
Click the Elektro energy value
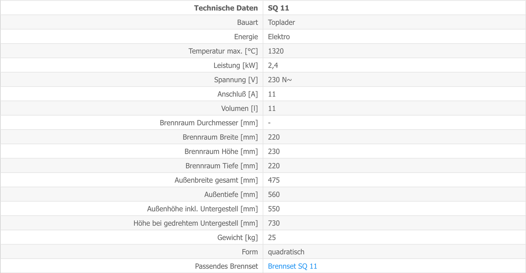pos(279,37)
